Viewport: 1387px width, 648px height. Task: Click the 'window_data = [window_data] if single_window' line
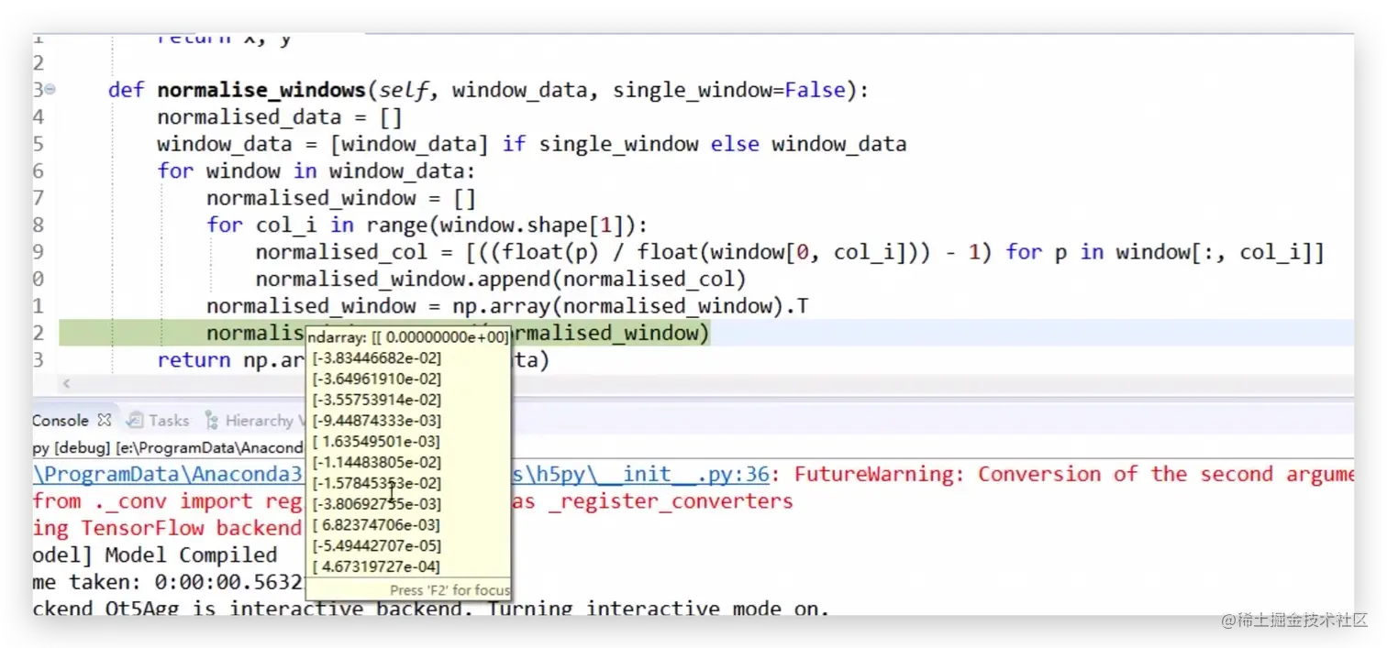pos(531,144)
